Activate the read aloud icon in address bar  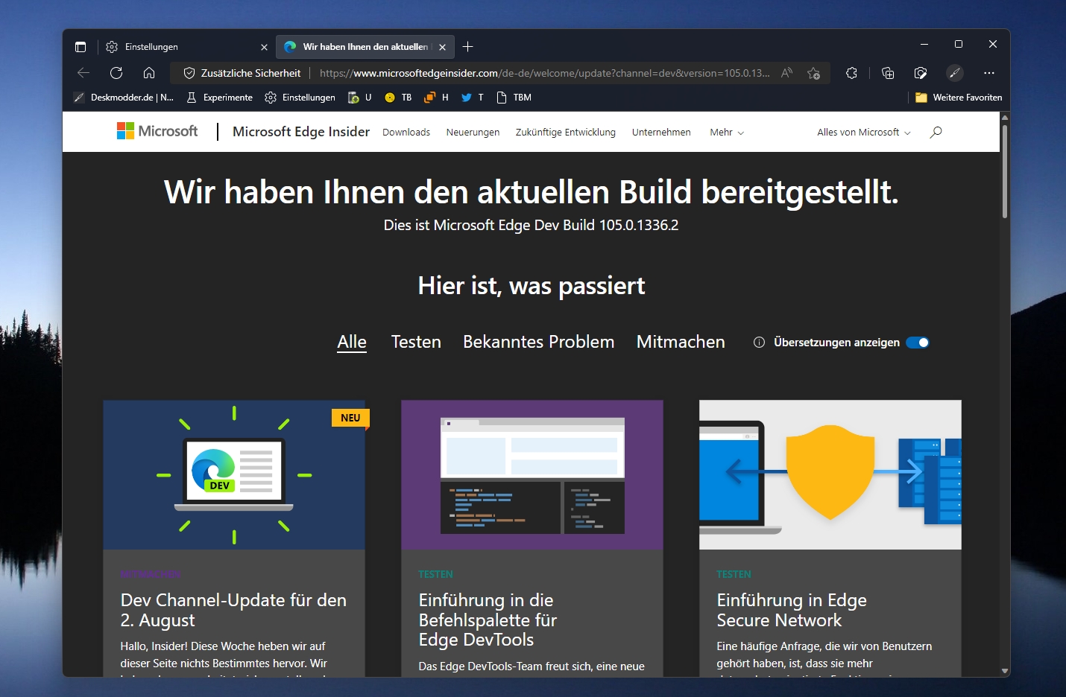click(786, 73)
